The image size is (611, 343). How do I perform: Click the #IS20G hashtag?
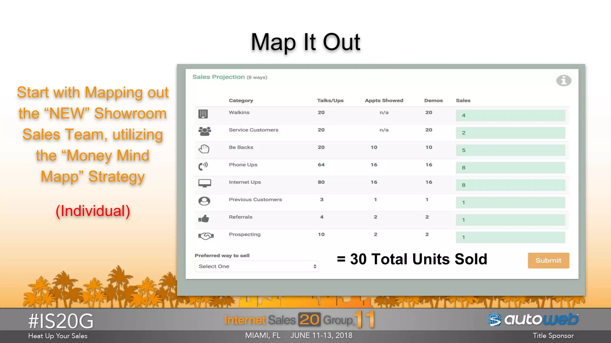pyautogui.click(x=61, y=321)
